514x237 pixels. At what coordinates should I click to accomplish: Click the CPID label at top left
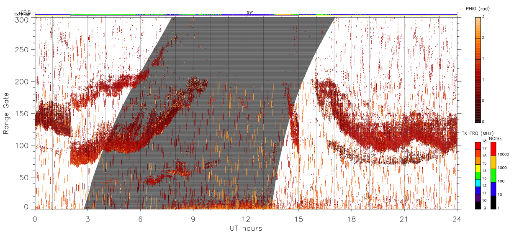click(x=26, y=12)
